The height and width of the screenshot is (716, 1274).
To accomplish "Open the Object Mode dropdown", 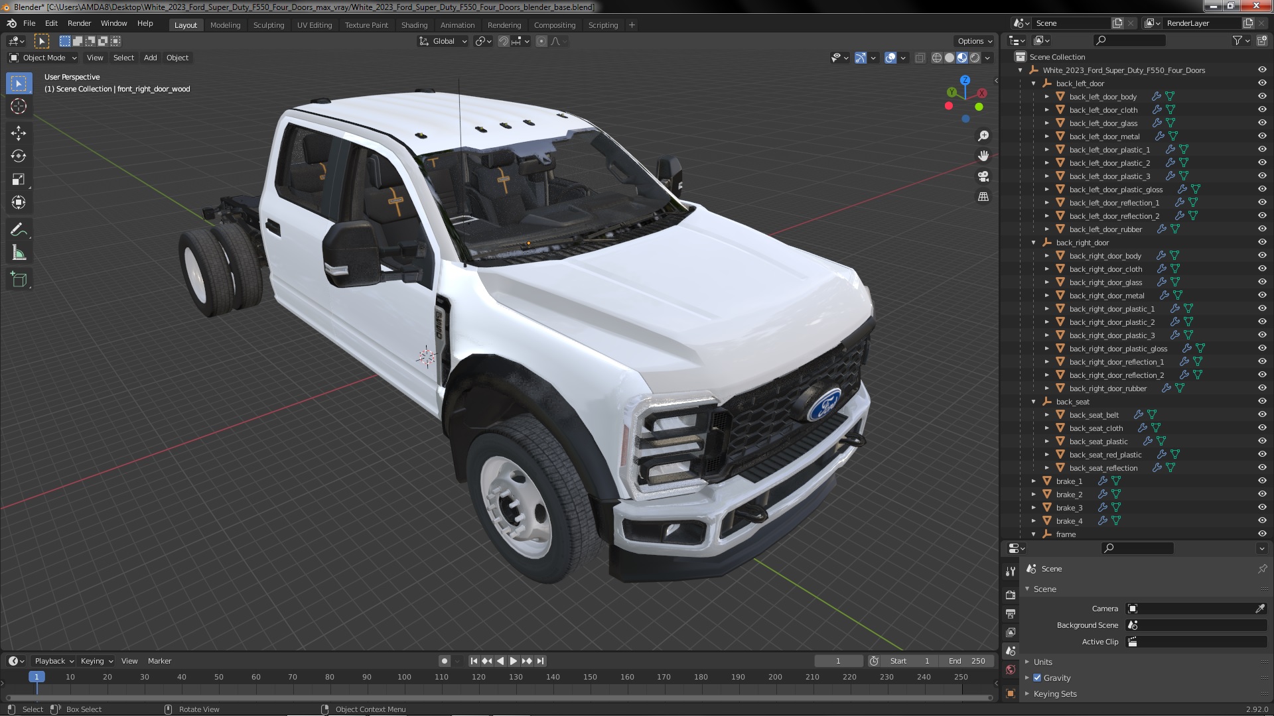I will click(x=43, y=58).
